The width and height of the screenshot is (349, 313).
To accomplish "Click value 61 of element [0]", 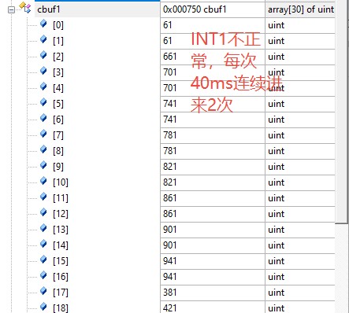I will 168,25.
